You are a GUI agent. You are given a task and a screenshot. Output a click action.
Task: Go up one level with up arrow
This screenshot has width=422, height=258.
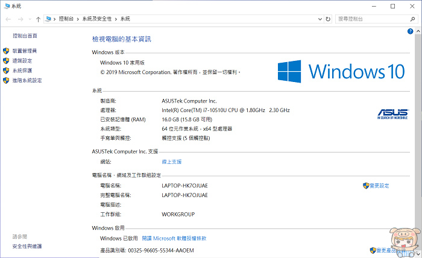(x=38, y=19)
